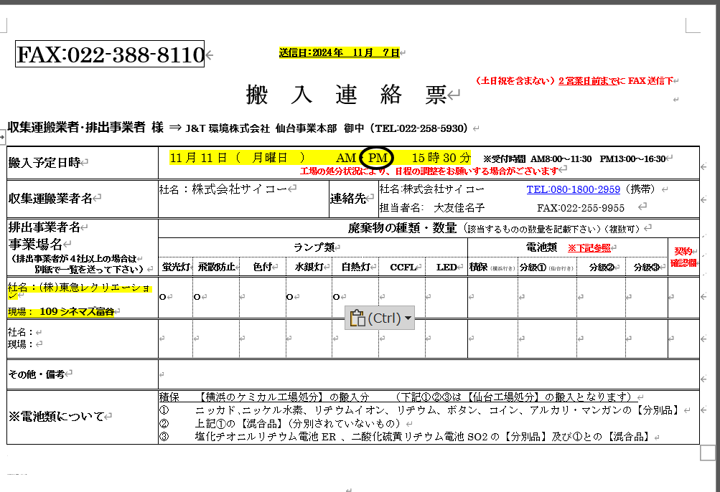This screenshot has height=492, width=720.
Task: Click the oval shape around PM
Action: (x=378, y=158)
